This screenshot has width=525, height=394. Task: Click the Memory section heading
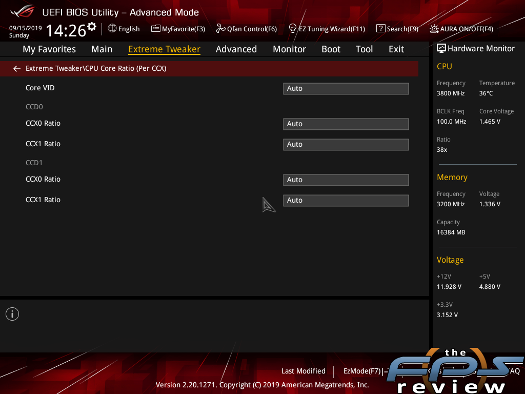pyautogui.click(x=452, y=177)
